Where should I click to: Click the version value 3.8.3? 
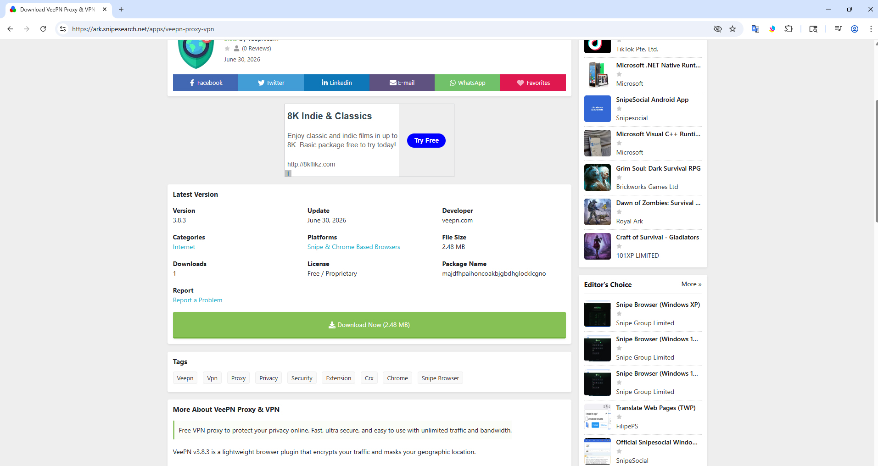179,220
